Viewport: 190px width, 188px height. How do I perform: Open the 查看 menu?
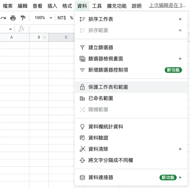[37, 6]
